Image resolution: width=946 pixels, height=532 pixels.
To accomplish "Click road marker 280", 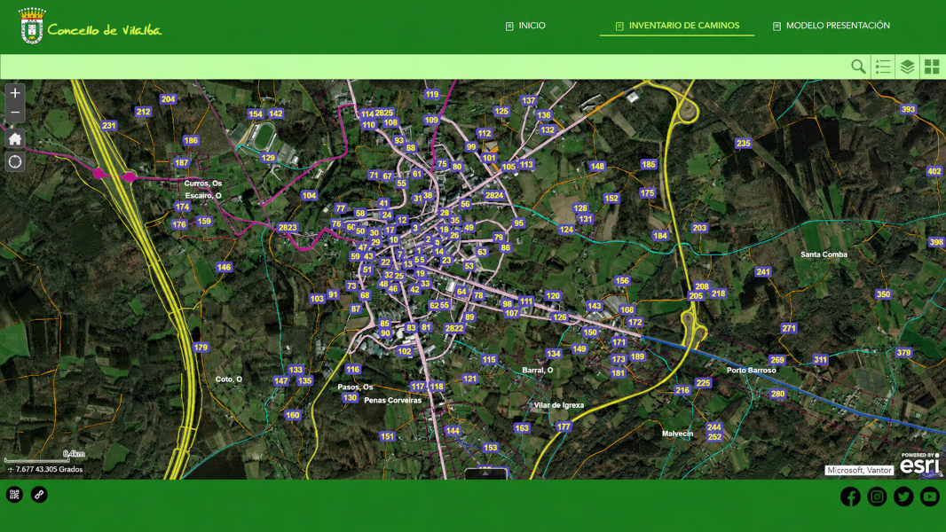I will coord(777,394).
